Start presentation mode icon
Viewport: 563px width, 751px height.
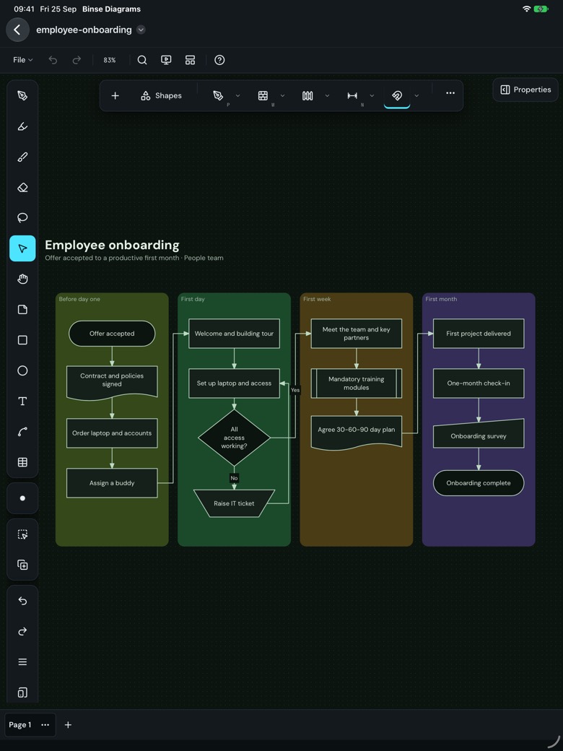166,60
